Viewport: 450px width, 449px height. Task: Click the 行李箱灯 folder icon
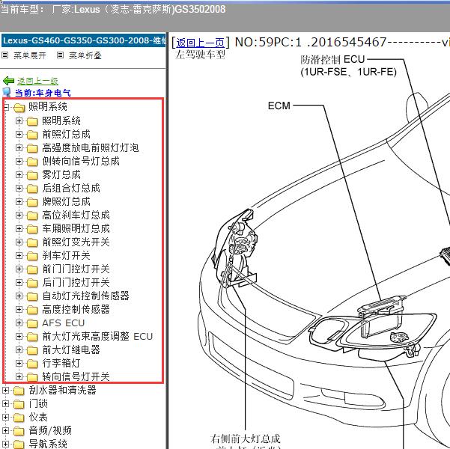(x=32, y=364)
